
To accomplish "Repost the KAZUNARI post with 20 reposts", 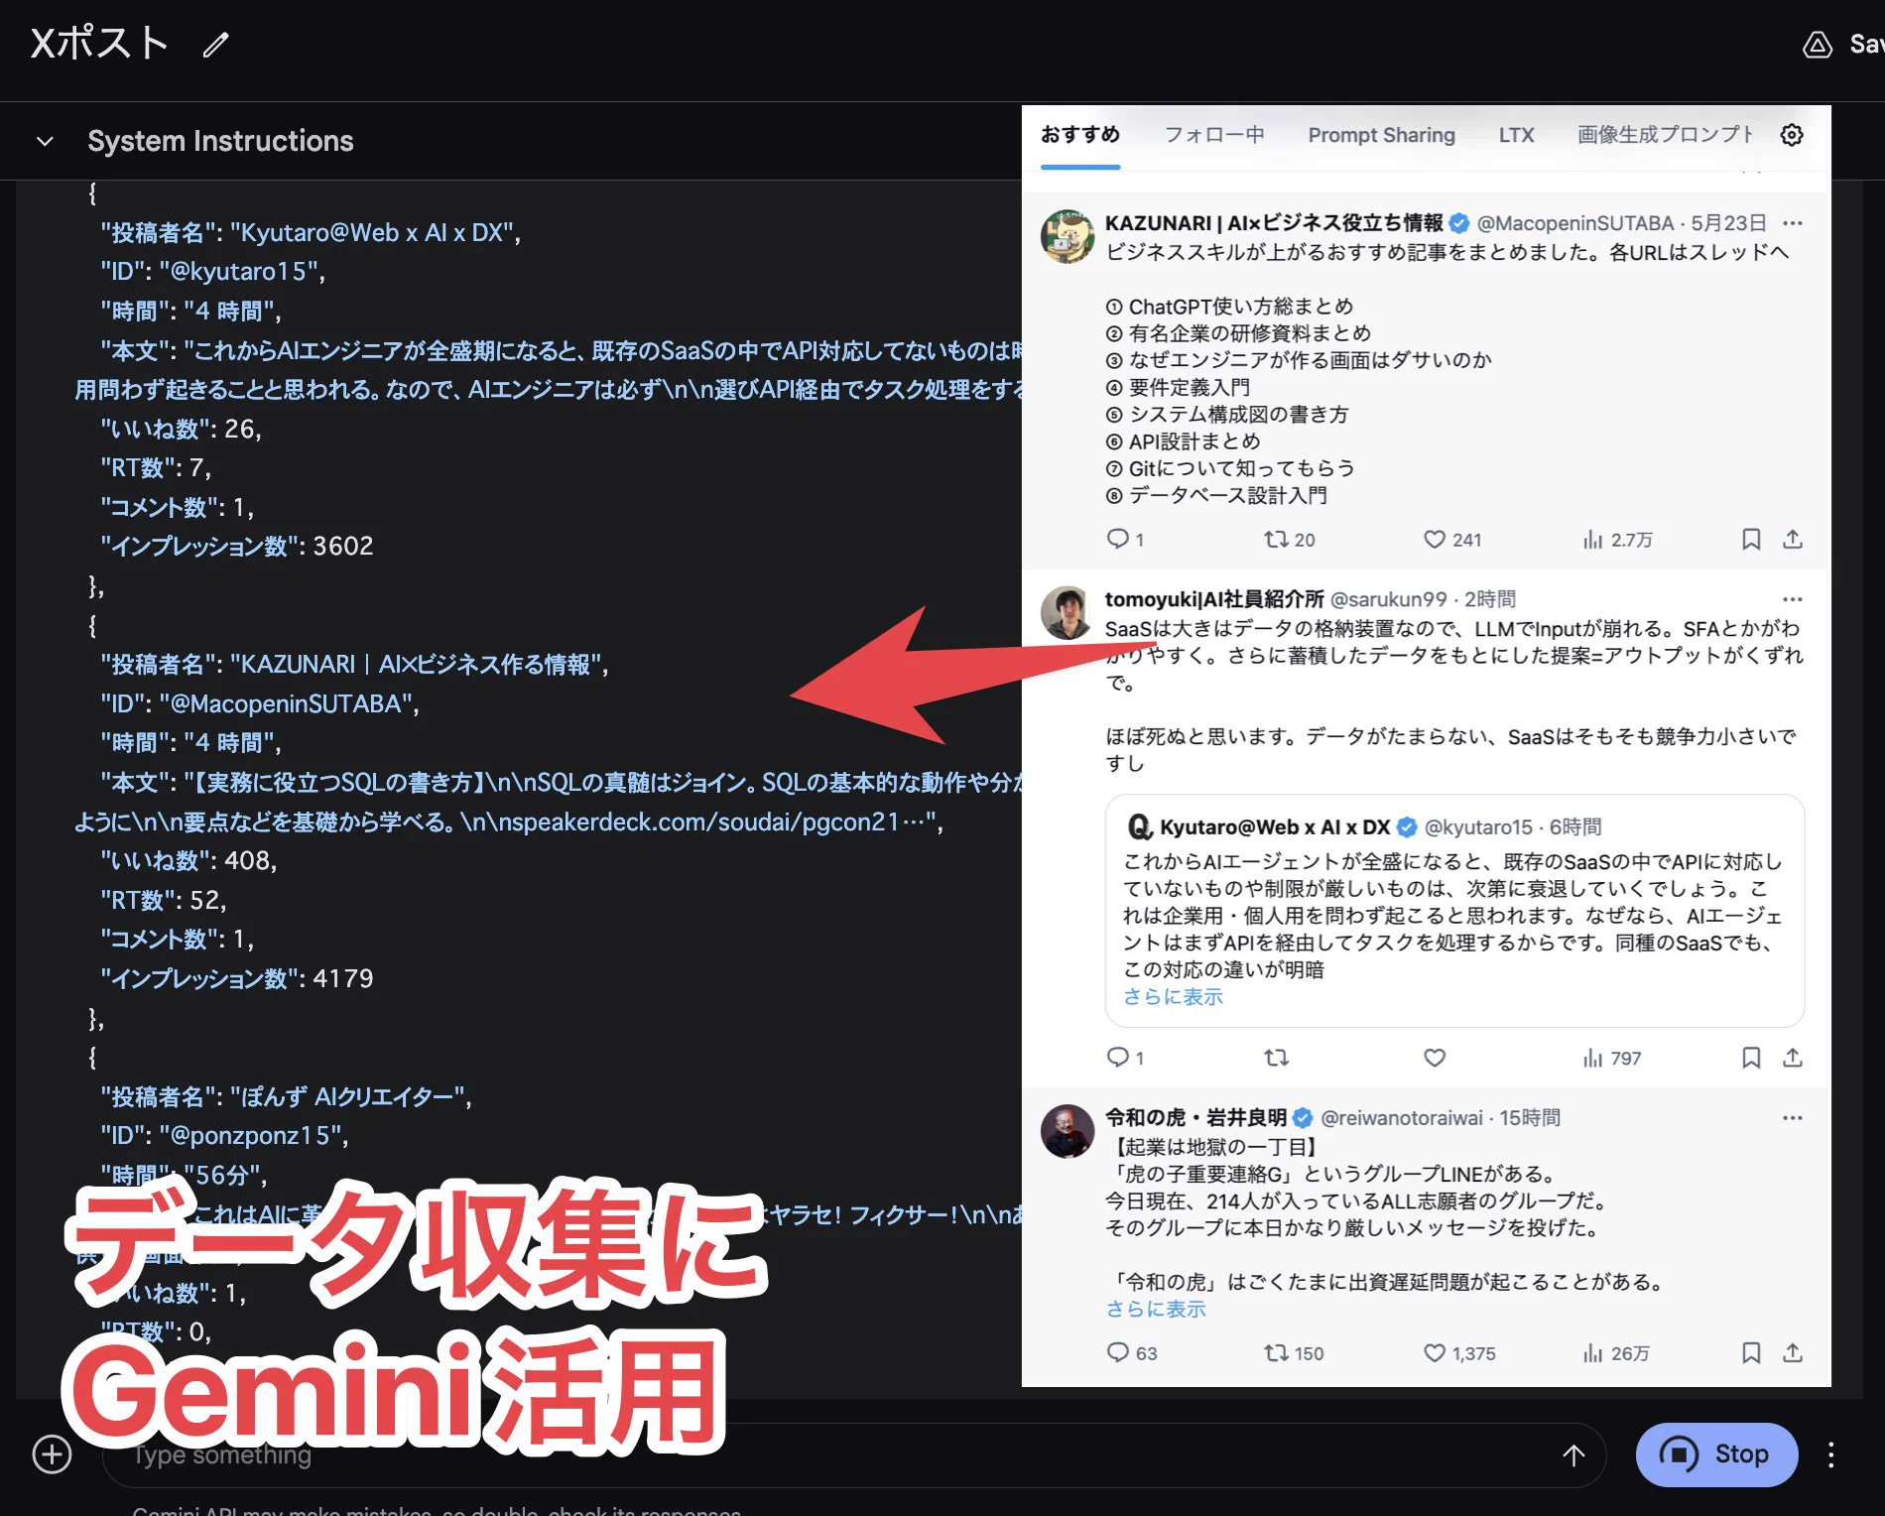I will click(x=1276, y=539).
